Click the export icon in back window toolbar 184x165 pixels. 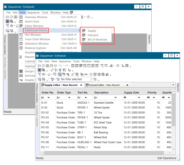[x=11, y=17]
